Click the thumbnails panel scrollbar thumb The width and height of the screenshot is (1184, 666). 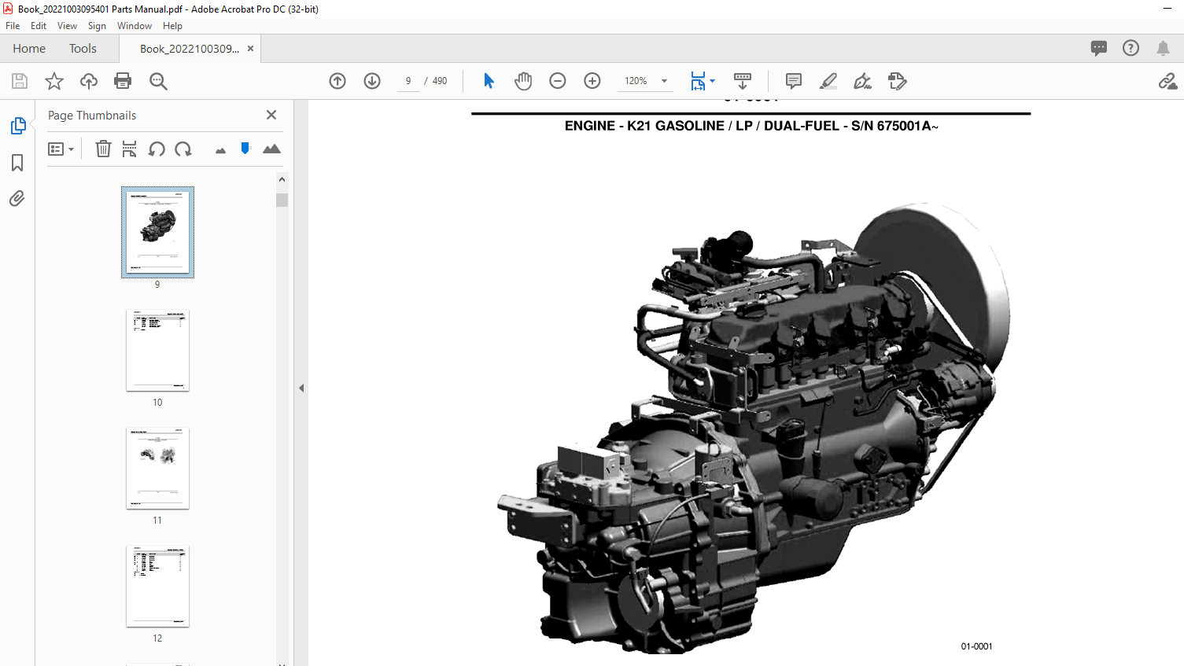pyautogui.click(x=282, y=200)
